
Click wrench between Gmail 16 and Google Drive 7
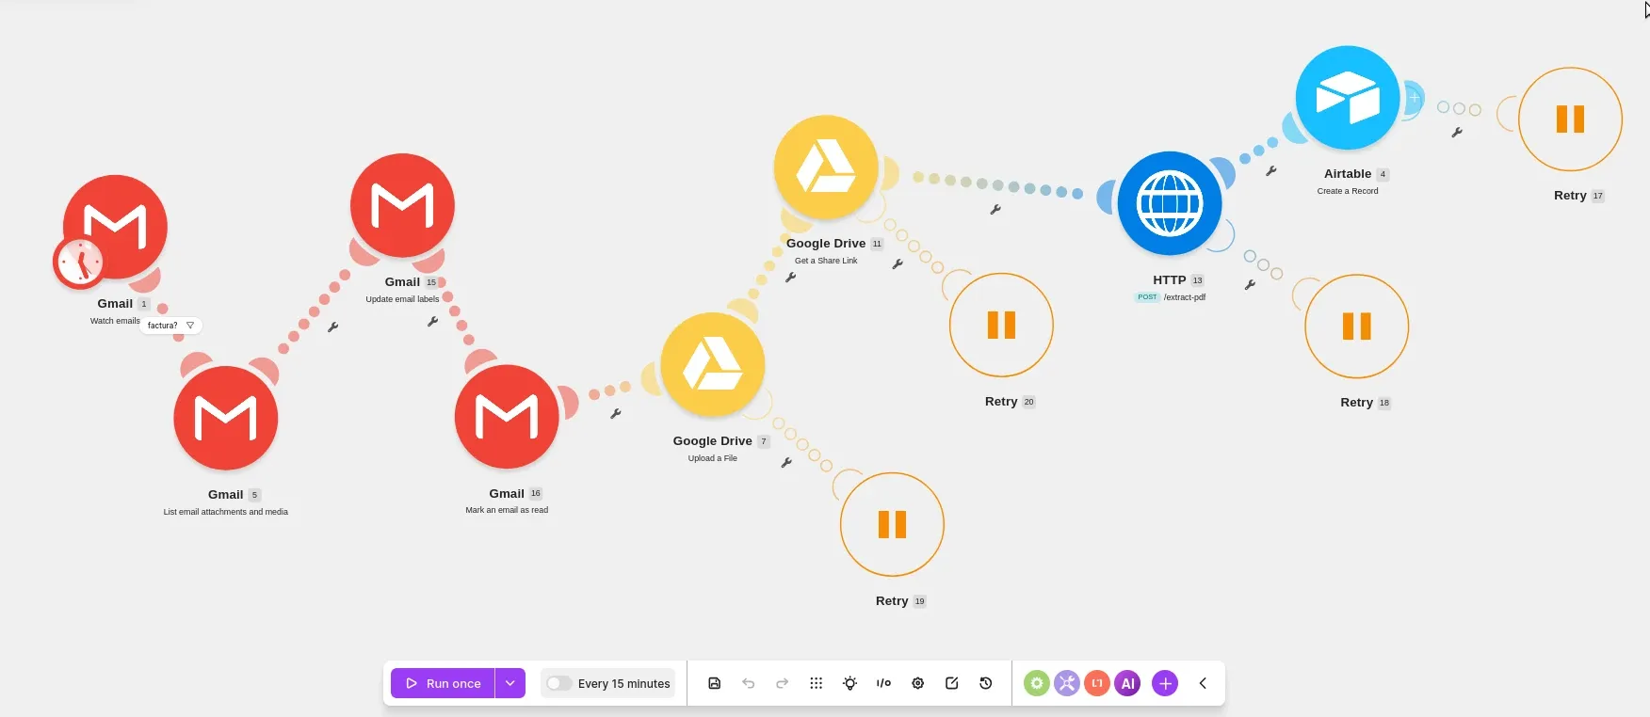pos(615,413)
